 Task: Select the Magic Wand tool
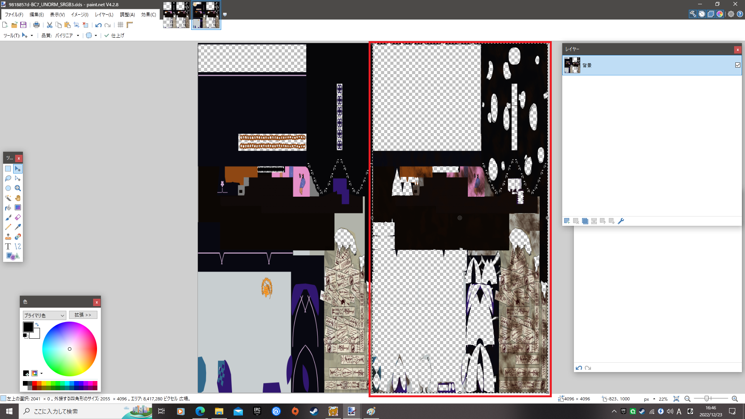coord(8,198)
